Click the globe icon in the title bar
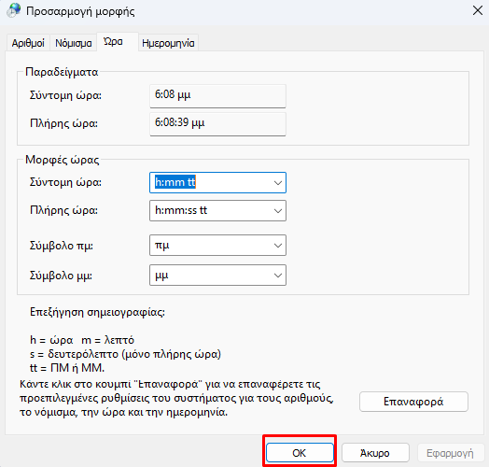 pyautogui.click(x=14, y=10)
